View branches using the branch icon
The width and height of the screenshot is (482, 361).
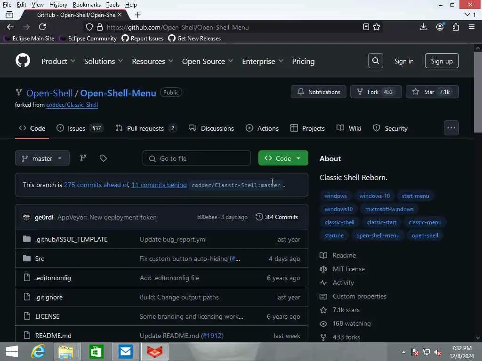tap(83, 158)
